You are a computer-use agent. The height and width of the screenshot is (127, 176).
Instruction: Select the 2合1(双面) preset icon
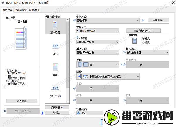click(55, 88)
